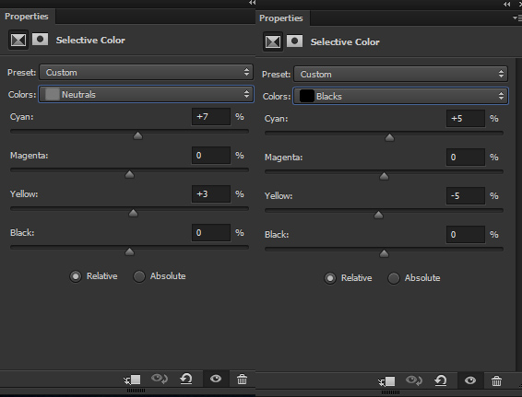Select Absolute method in right panel
This screenshot has width=522, height=397.
pyautogui.click(x=414, y=278)
